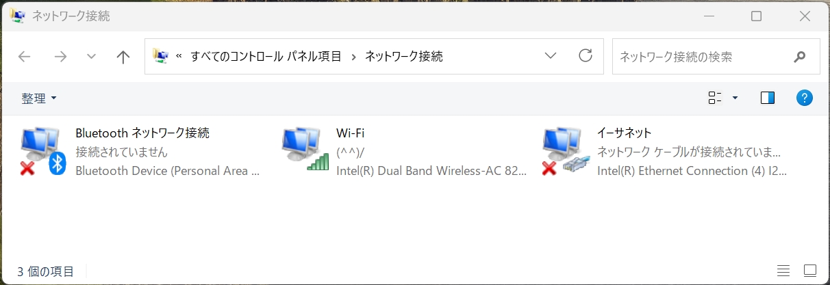Open Help with the question mark icon
Viewport: 830px width, 285px height.
click(x=805, y=98)
